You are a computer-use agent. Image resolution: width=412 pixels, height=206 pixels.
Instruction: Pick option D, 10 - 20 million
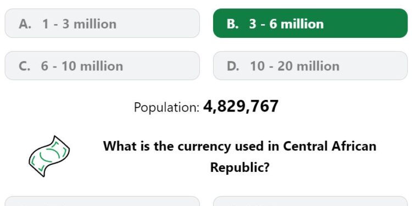pos(310,66)
